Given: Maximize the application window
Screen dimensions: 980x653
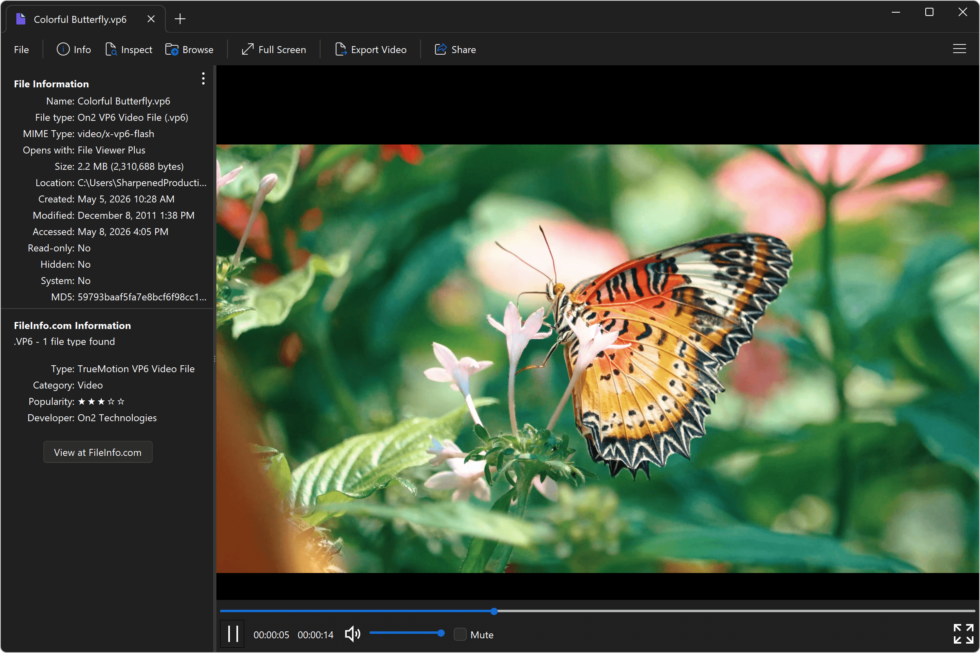Looking at the screenshot, I should pos(929,12).
